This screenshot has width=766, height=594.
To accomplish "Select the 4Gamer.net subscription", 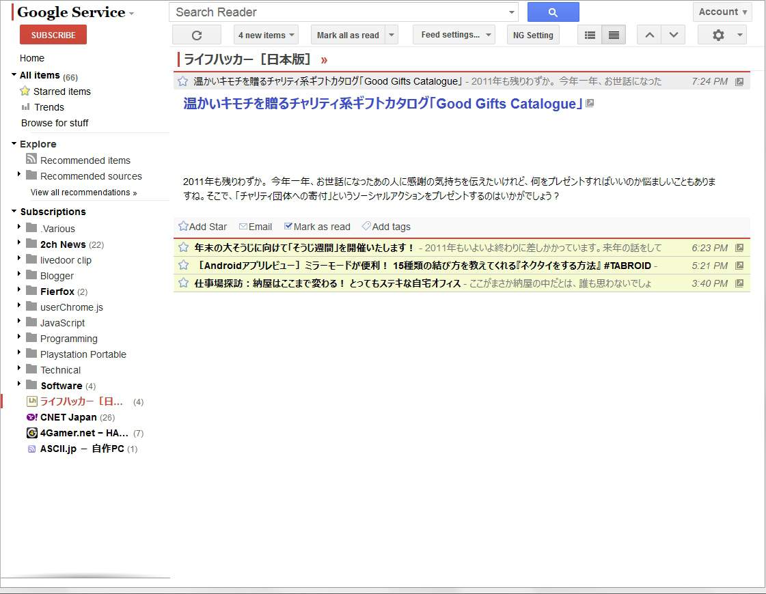I will coord(84,433).
